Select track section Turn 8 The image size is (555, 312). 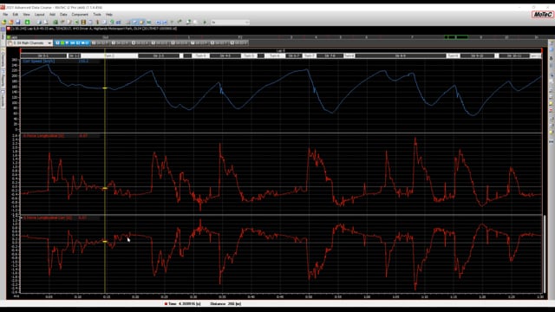click(x=349, y=55)
